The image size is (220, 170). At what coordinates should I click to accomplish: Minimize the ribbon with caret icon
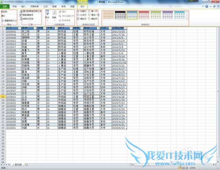coord(203,7)
